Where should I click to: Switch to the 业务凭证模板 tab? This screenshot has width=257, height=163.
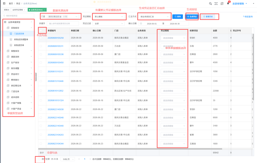(19, 10)
